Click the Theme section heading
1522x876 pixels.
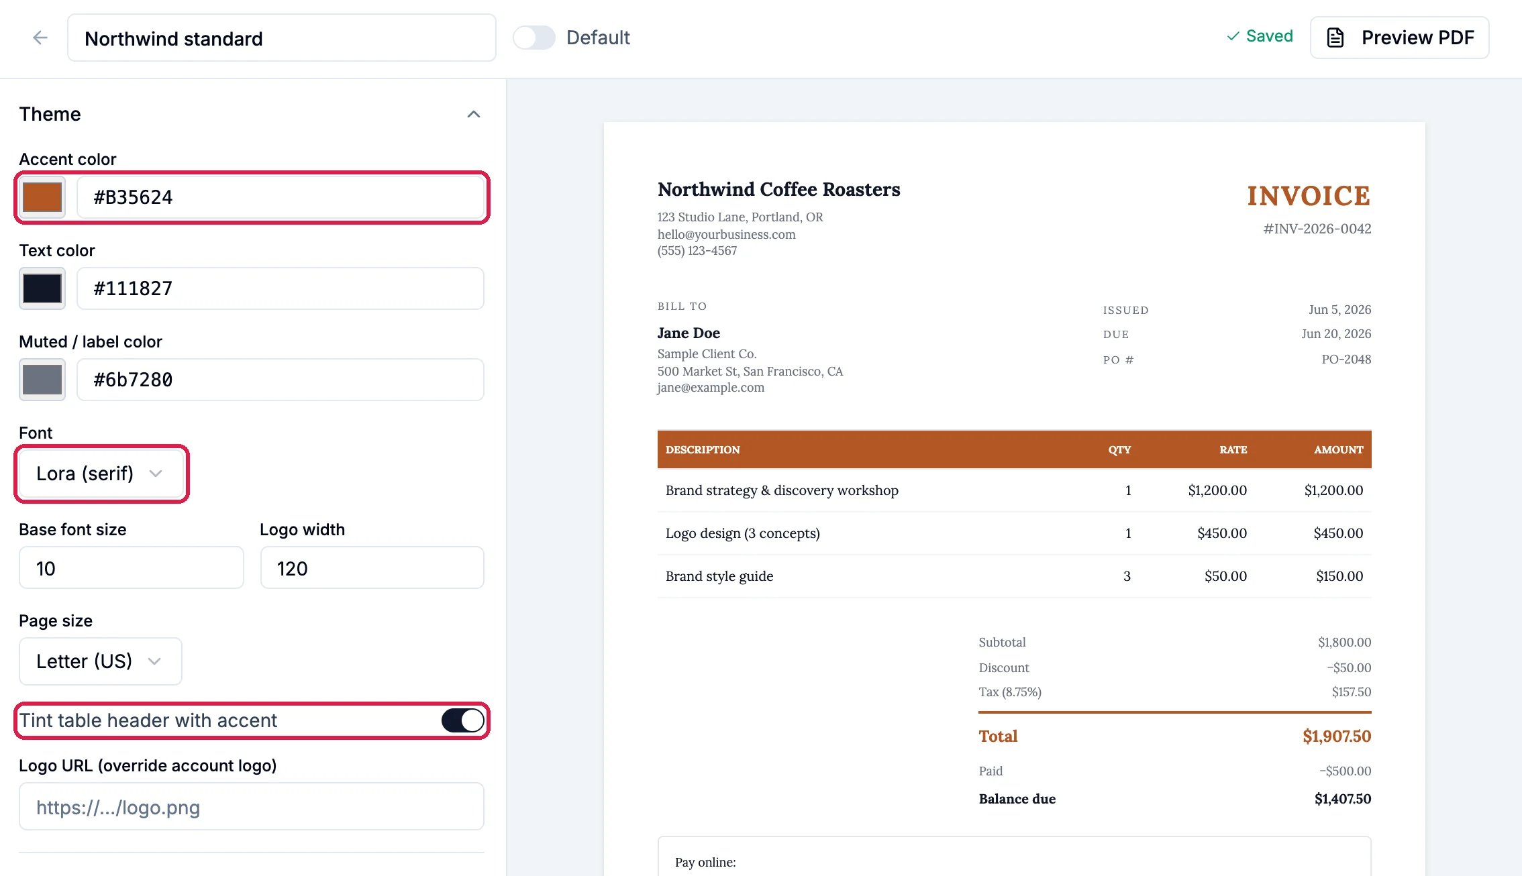pos(50,114)
